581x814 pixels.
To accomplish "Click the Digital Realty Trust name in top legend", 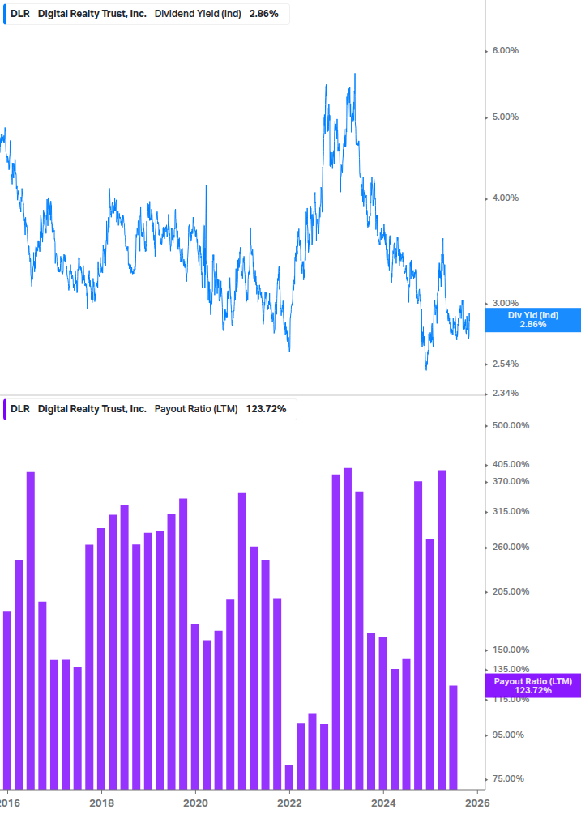I will (x=92, y=14).
